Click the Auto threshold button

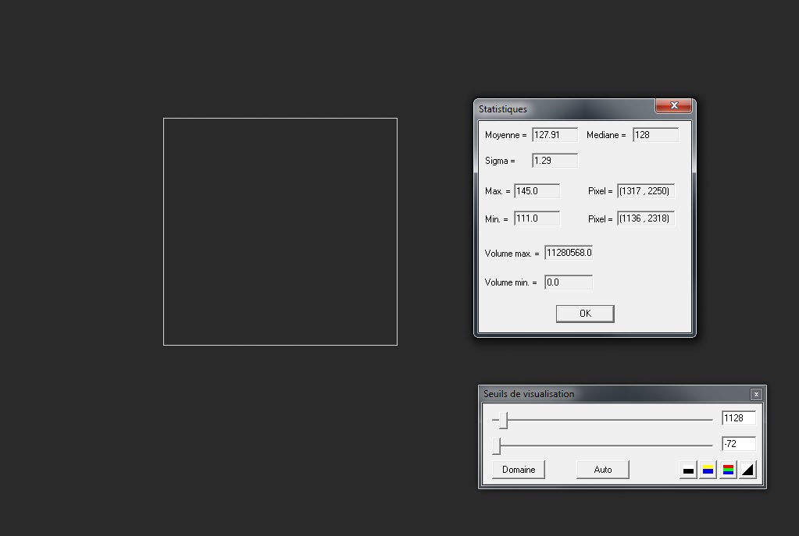point(603,470)
